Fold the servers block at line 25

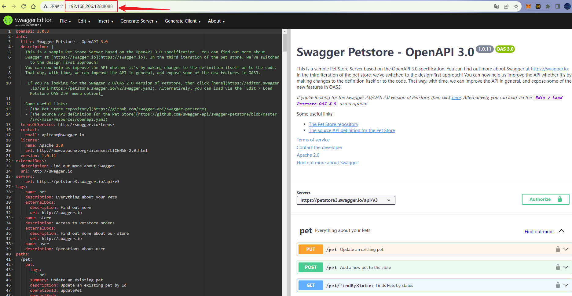coord(13,177)
